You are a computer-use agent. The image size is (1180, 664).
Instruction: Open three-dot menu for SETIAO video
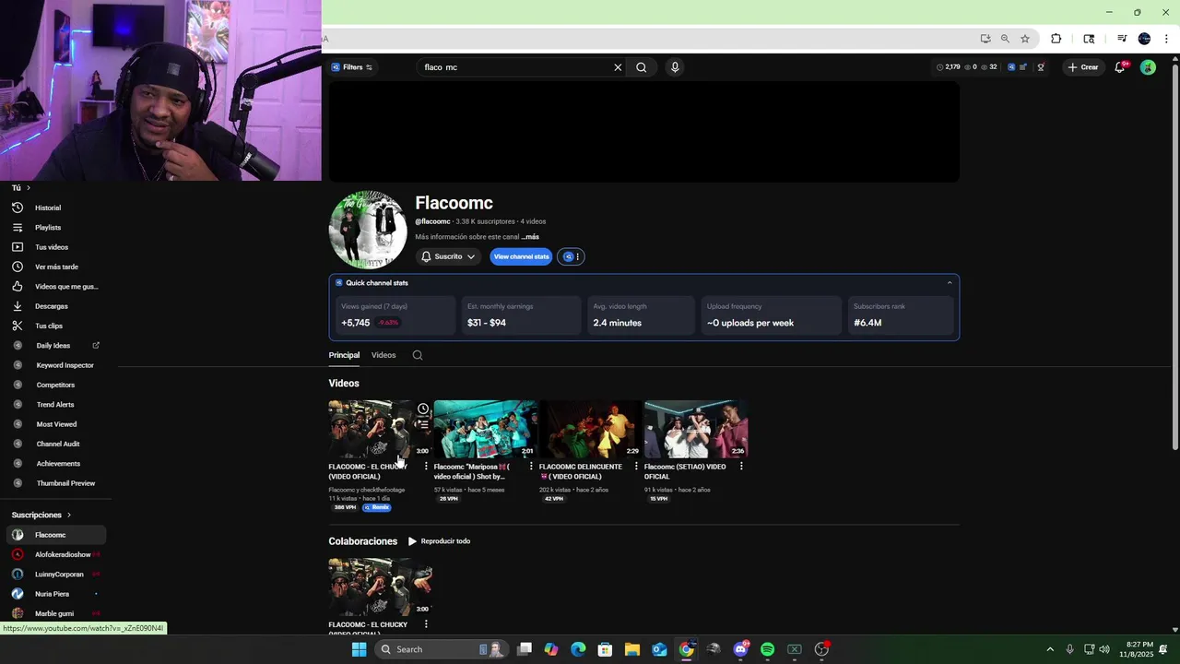pos(741,467)
